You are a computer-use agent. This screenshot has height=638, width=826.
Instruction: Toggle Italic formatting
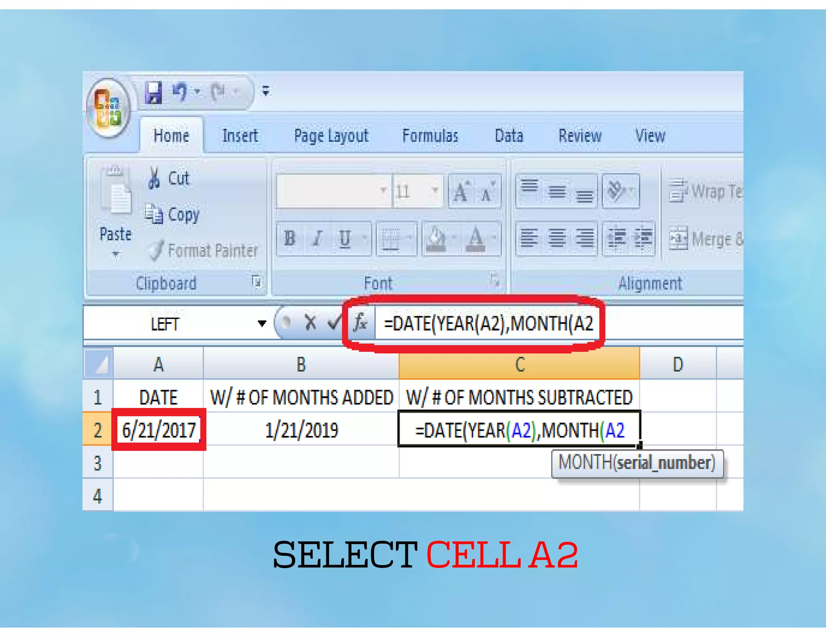click(317, 238)
